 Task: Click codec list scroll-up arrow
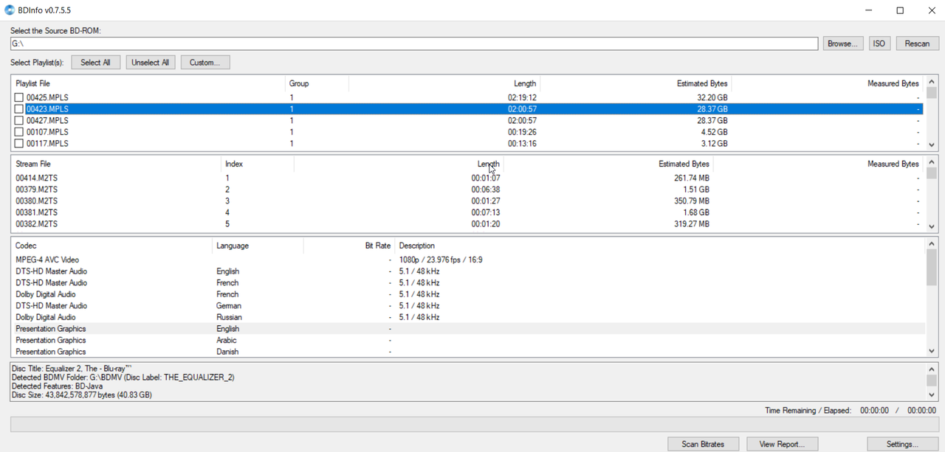point(931,244)
